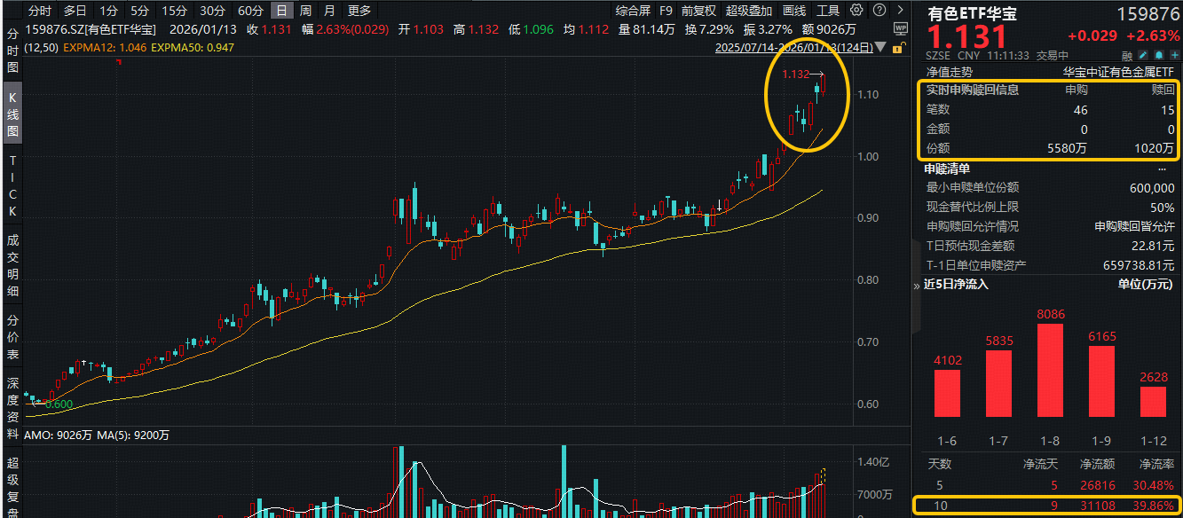1183x518 pixels.
Task: Select the pencil drawing annotation icon
Action: coord(1143,54)
